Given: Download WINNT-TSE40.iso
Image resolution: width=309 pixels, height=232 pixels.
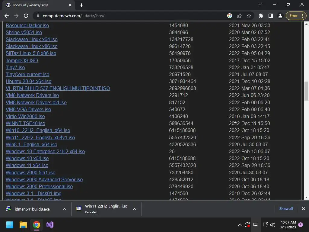Looking at the screenshot, I should click(25, 123).
